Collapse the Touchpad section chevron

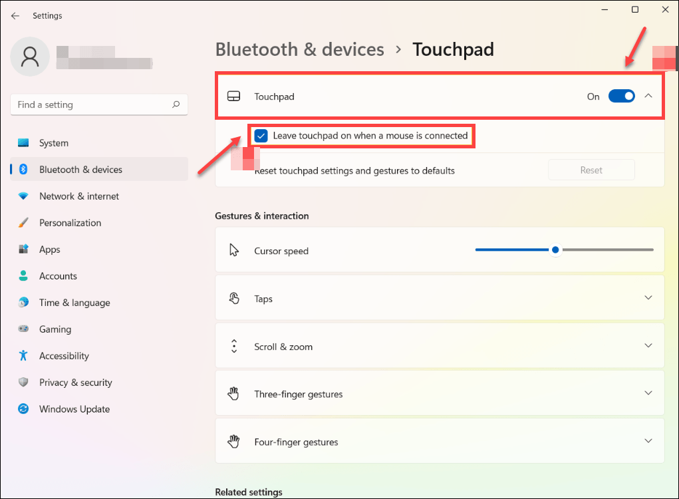point(648,96)
